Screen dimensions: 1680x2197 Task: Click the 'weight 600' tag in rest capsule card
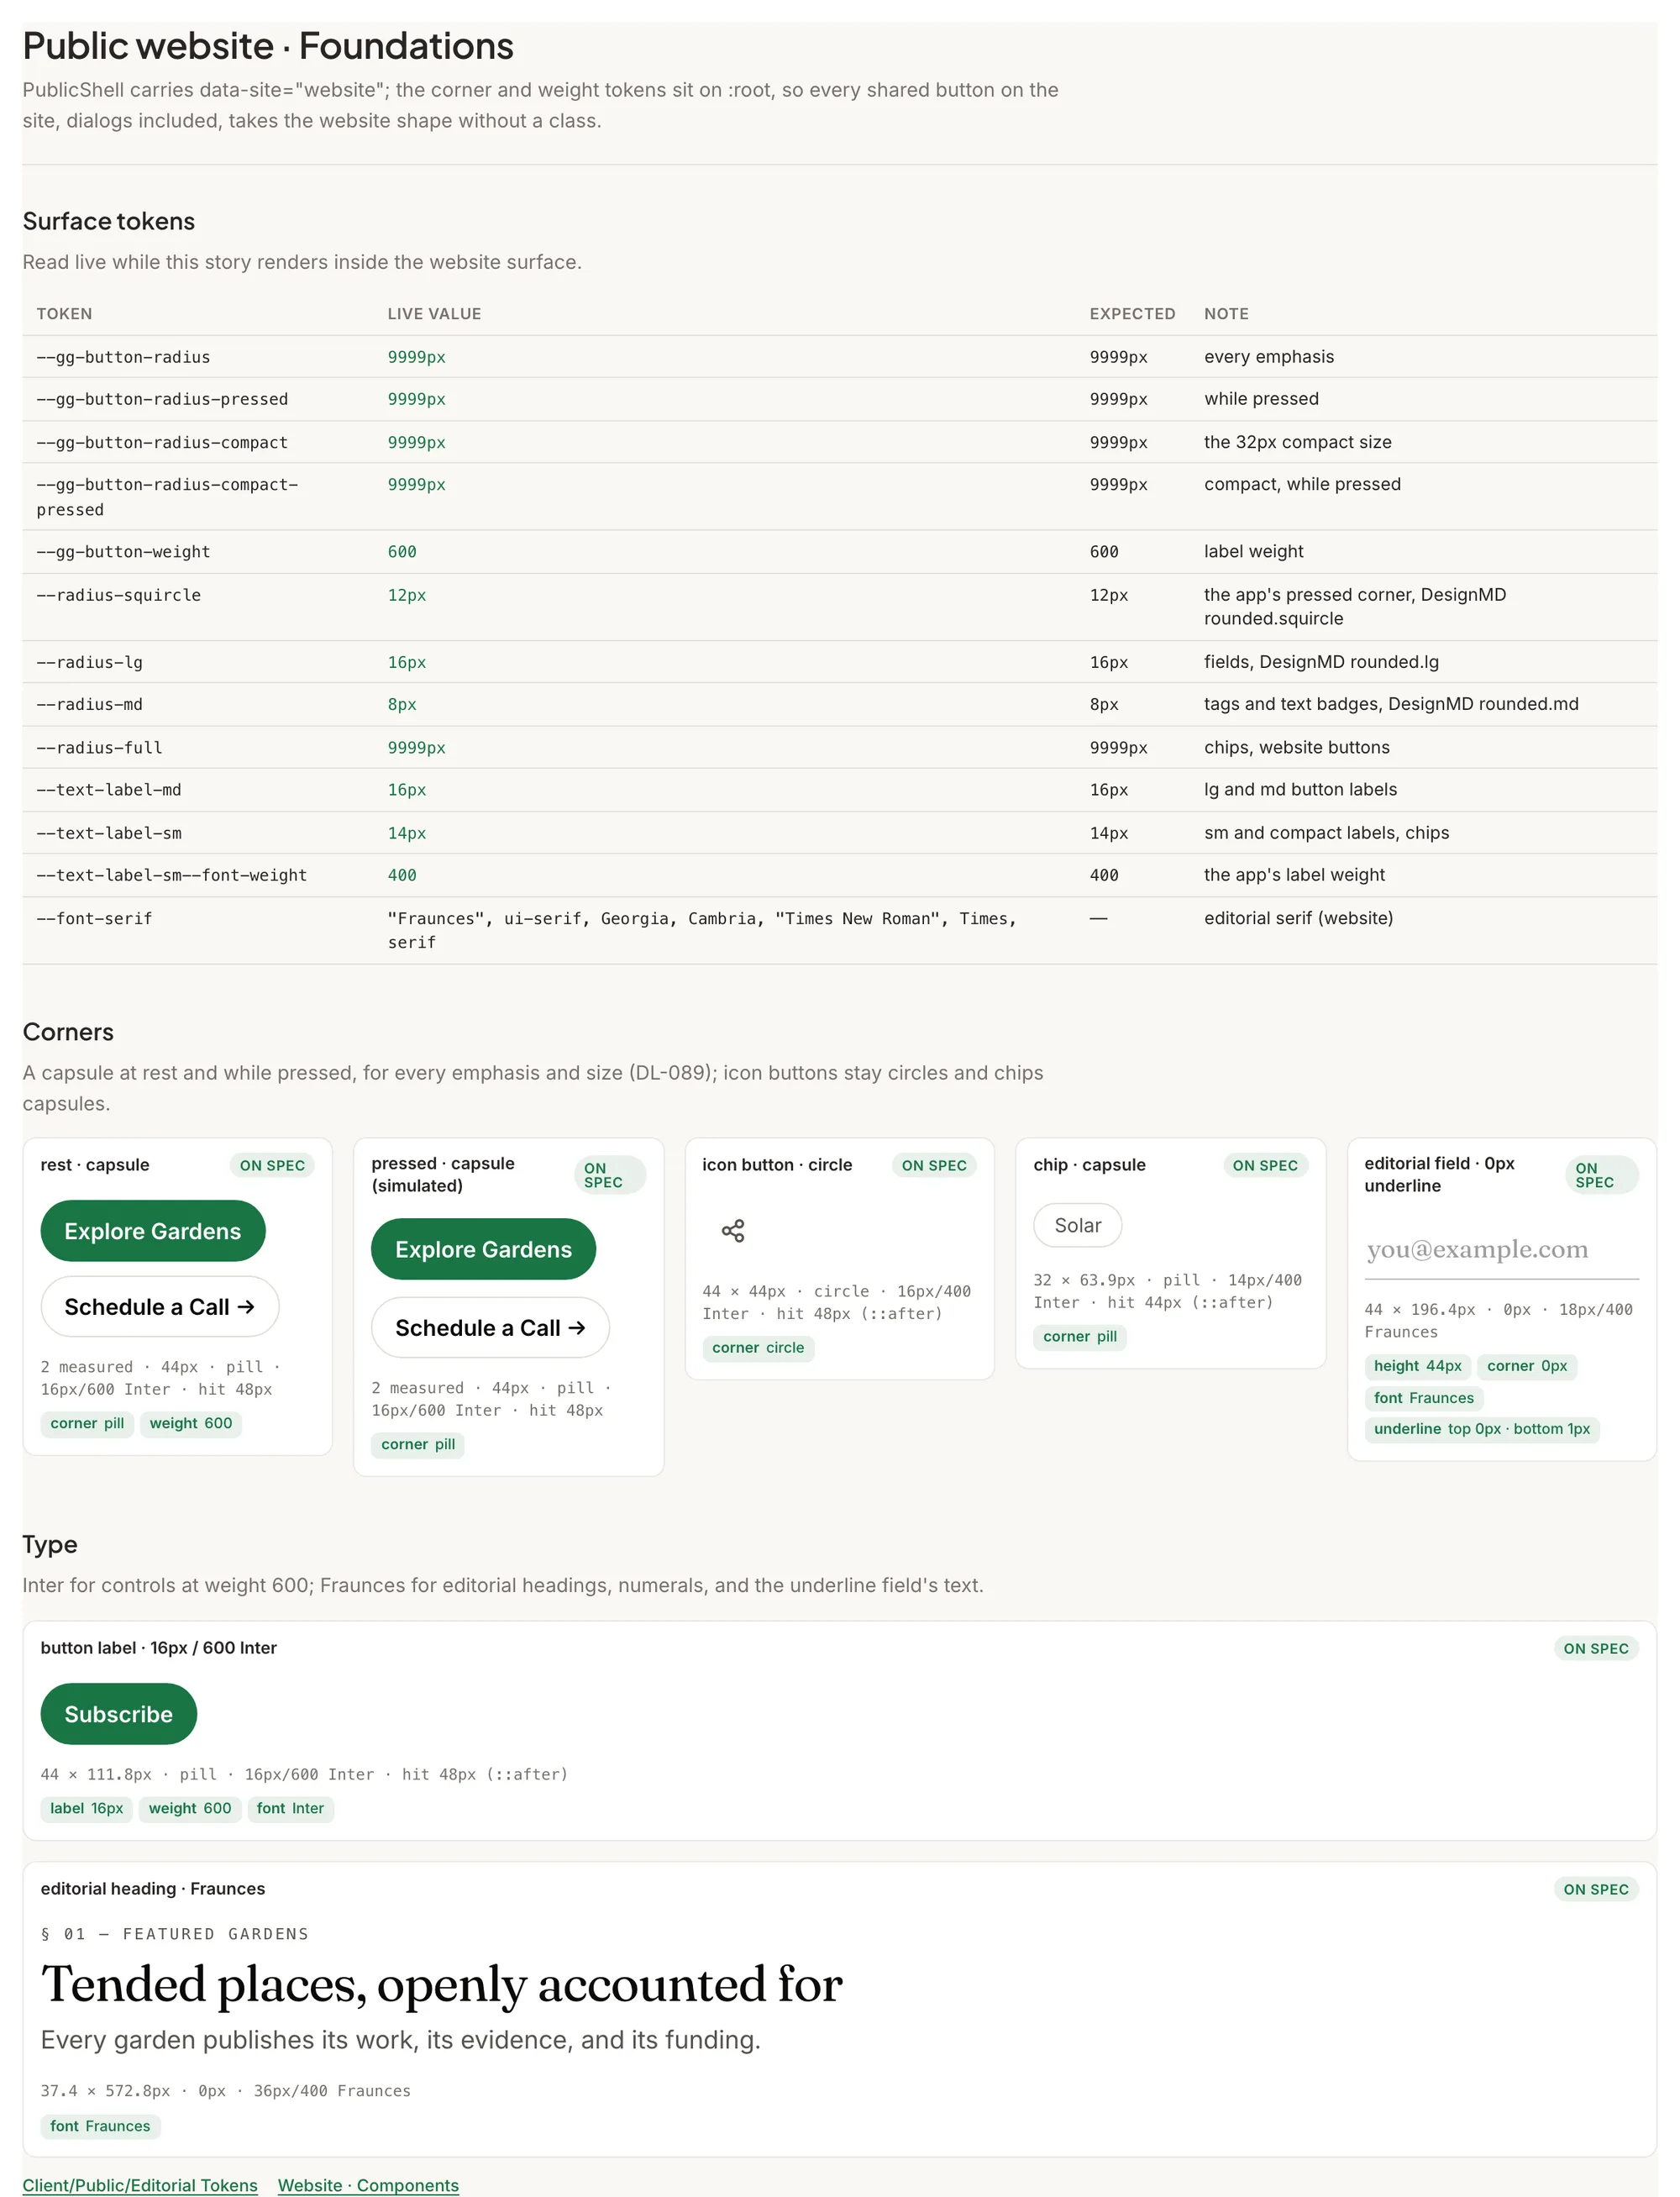(x=191, y=1423)
